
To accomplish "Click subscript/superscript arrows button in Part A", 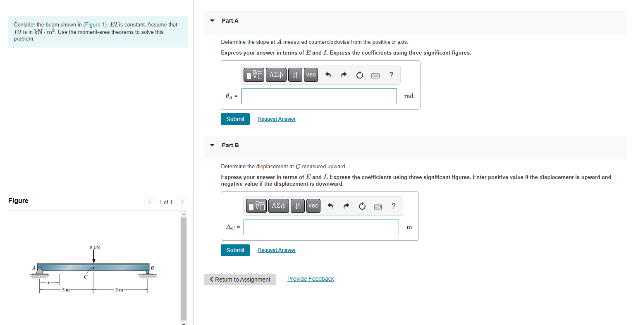I will pos(295,75).
